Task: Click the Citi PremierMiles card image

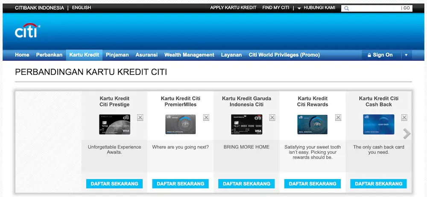Action: click(181, 125)
